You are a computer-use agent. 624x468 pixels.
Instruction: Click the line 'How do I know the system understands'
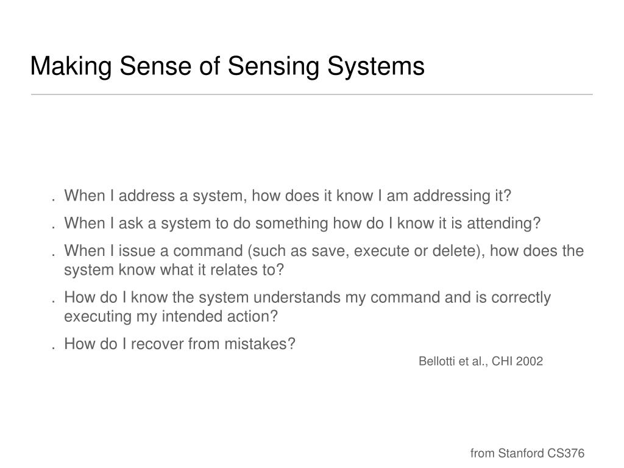click(x=307, y=297)
